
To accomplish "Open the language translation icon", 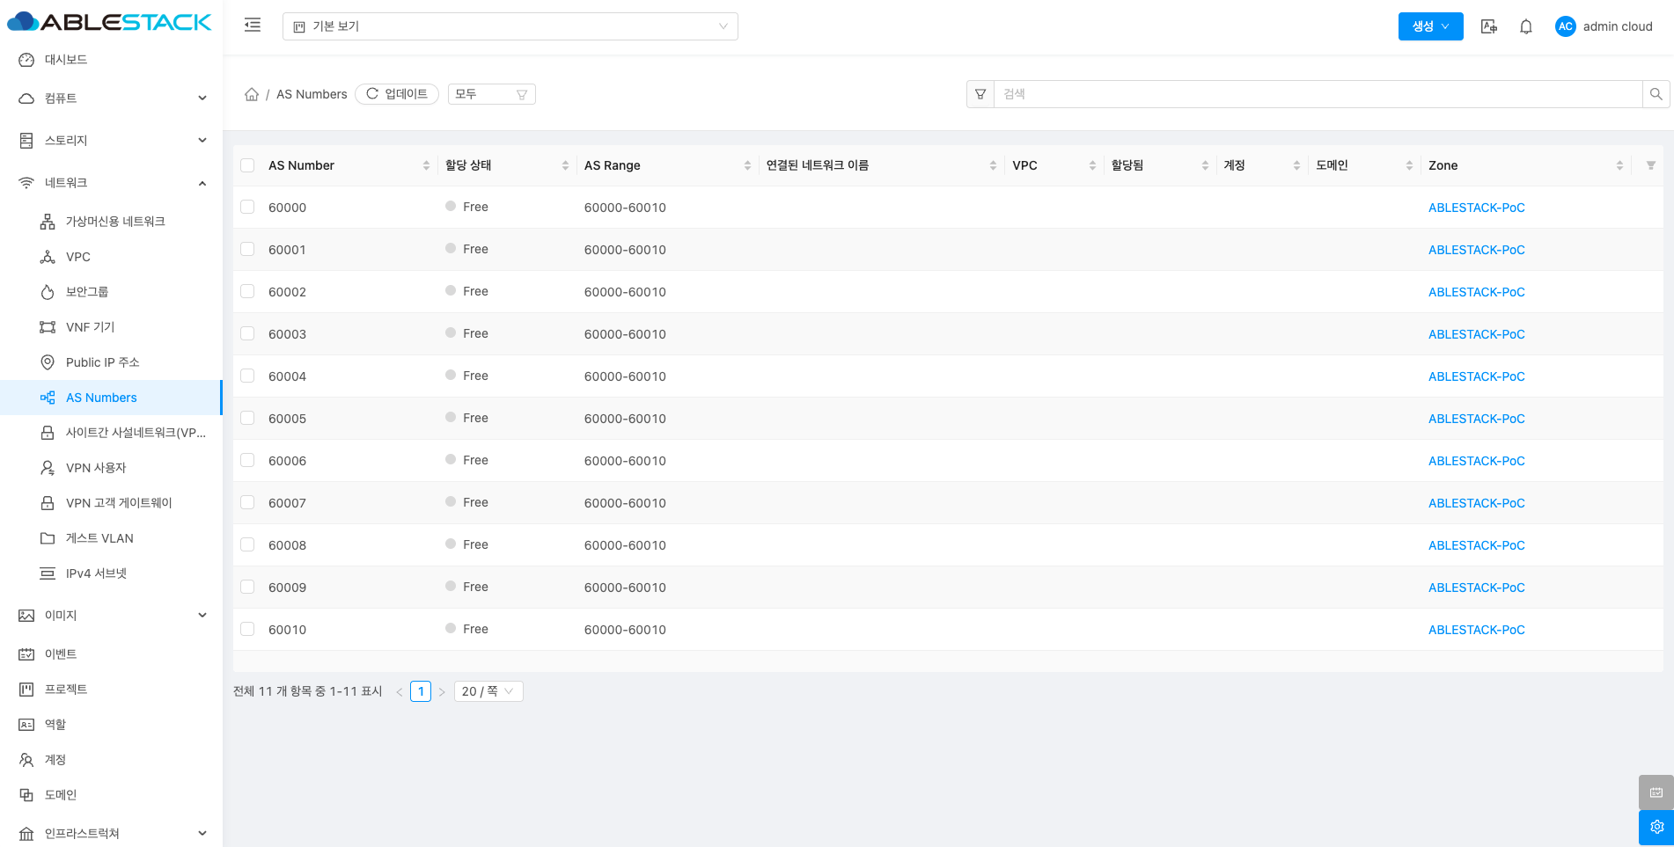I will 1489,26.
